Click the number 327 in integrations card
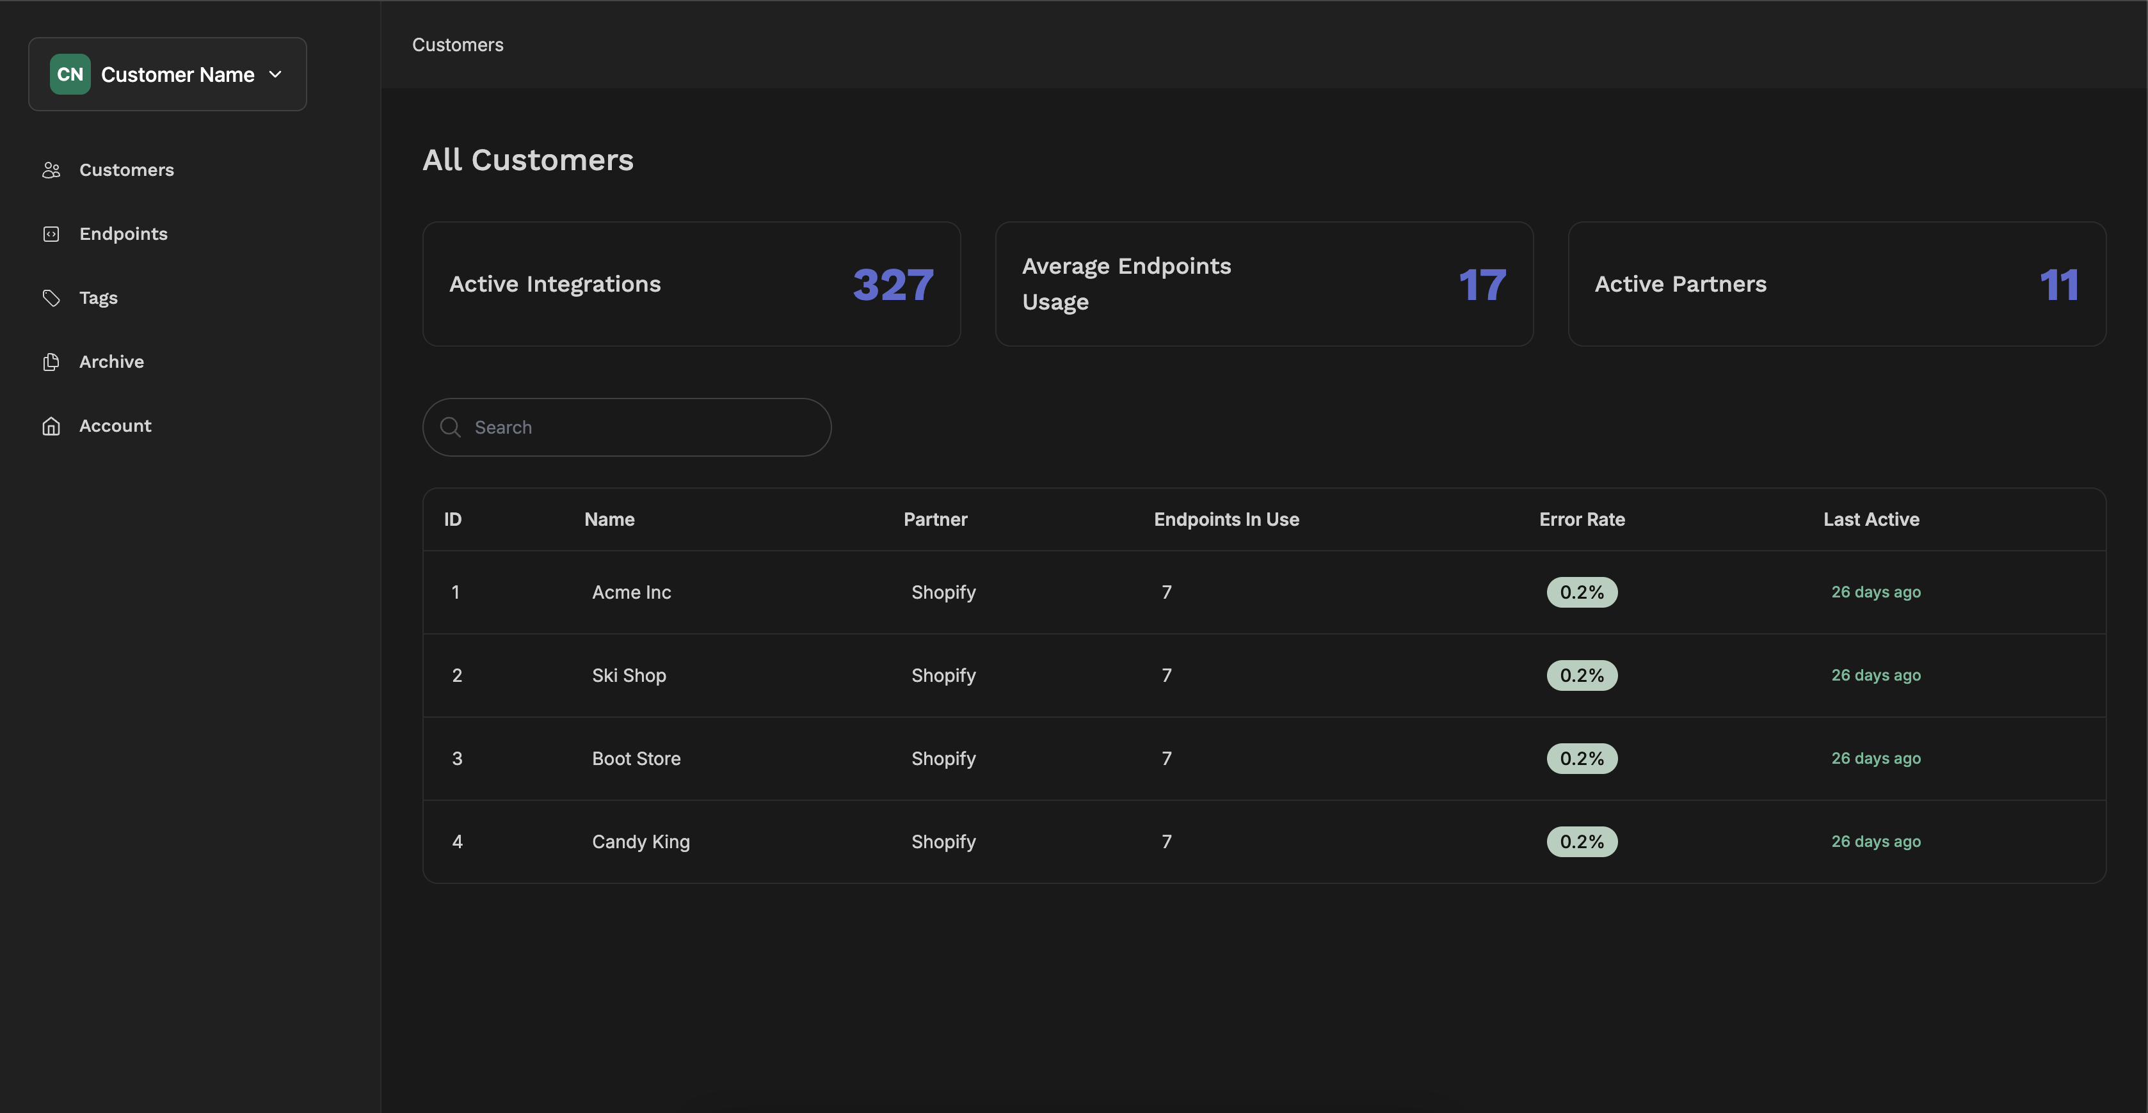This screenshot has height=1113, width=2148. coord(893,285)
